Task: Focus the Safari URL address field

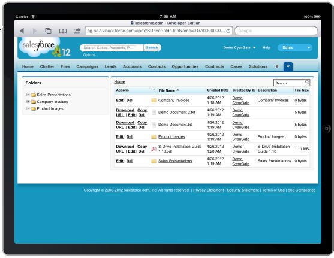Action: click(x=159, y=31)
